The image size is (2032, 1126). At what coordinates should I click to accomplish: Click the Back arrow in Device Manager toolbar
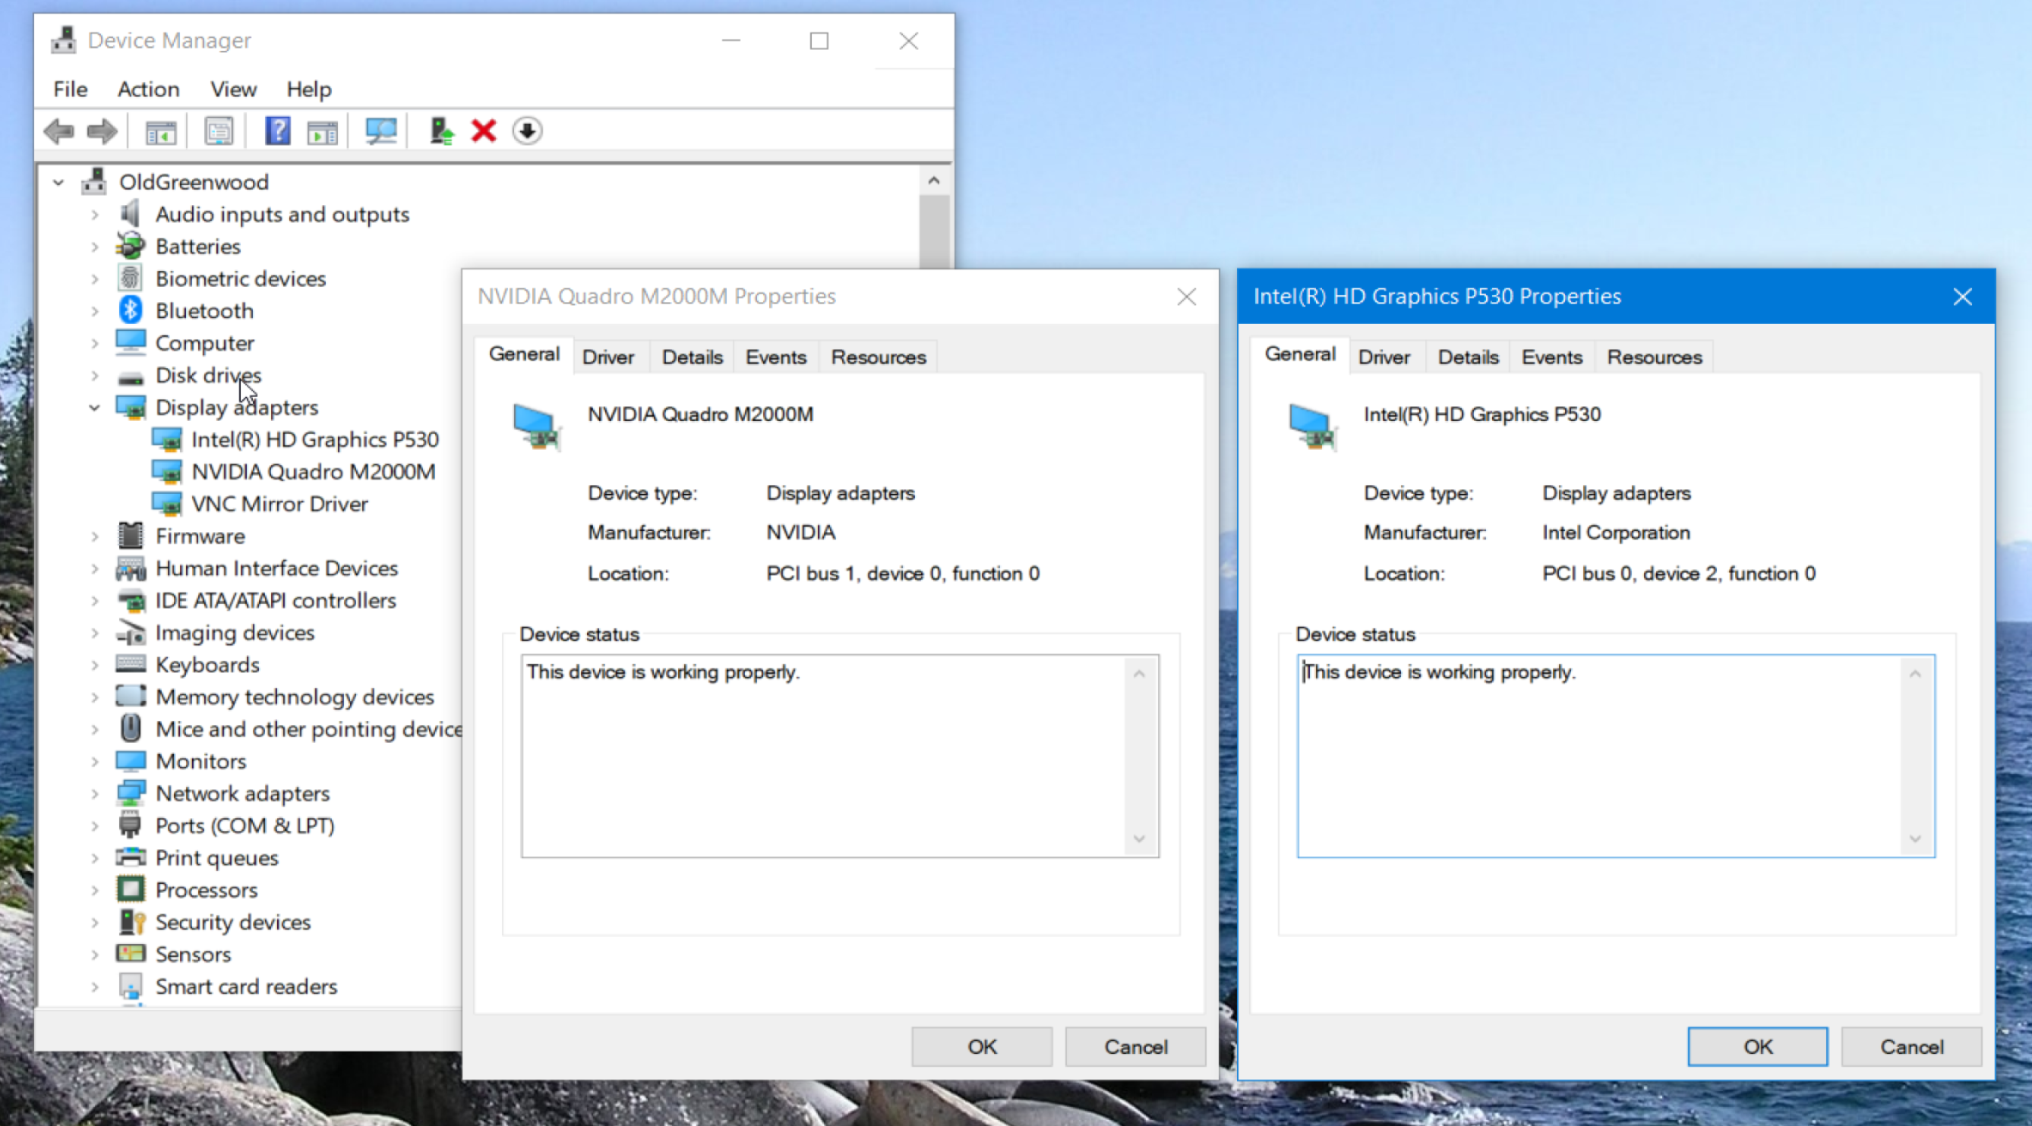click(59, 131)
